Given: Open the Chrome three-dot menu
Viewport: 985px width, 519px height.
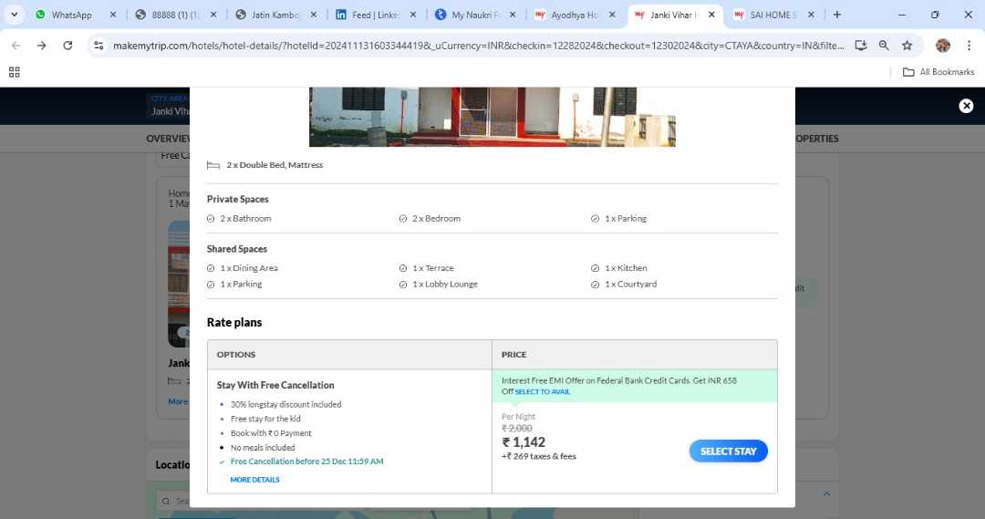Looking at the screenshot, I should (969, 46).
